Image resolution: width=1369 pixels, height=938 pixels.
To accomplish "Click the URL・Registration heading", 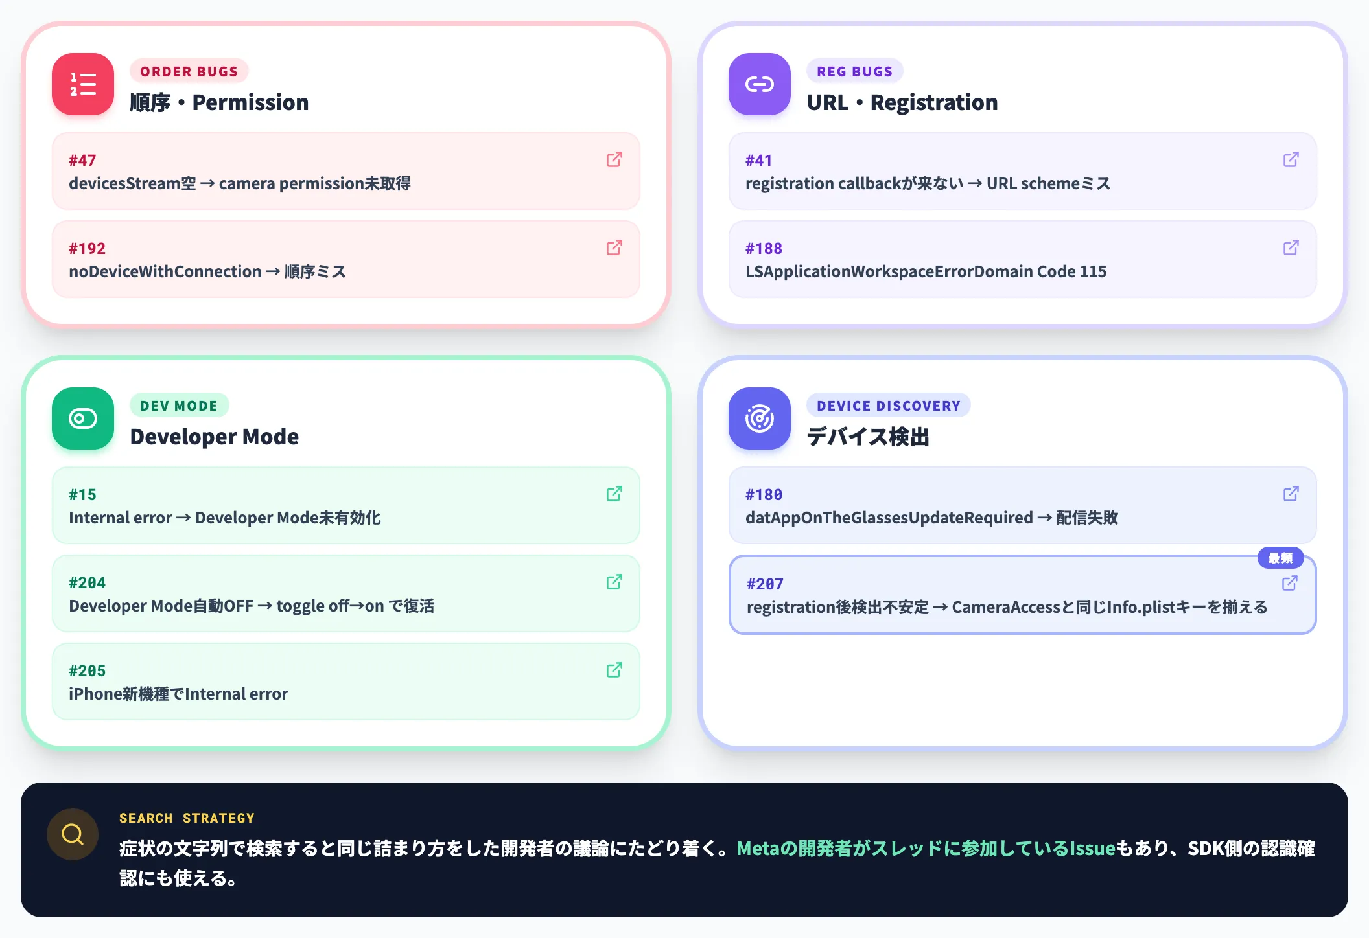I will (x=902, y=102).
